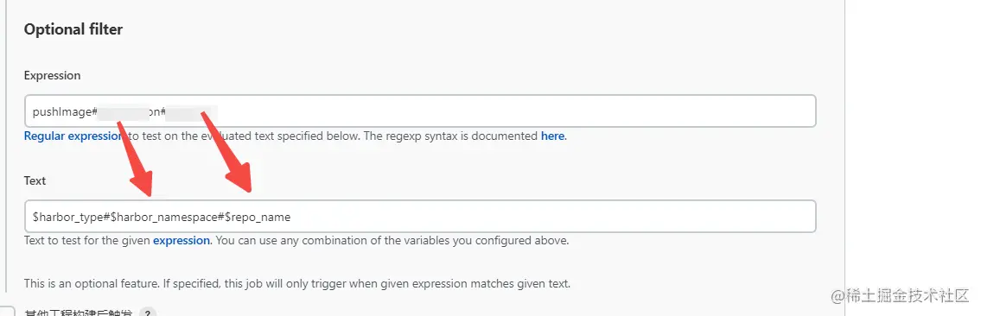Open the regexp syntax "here" link

(x=552, y=136)
